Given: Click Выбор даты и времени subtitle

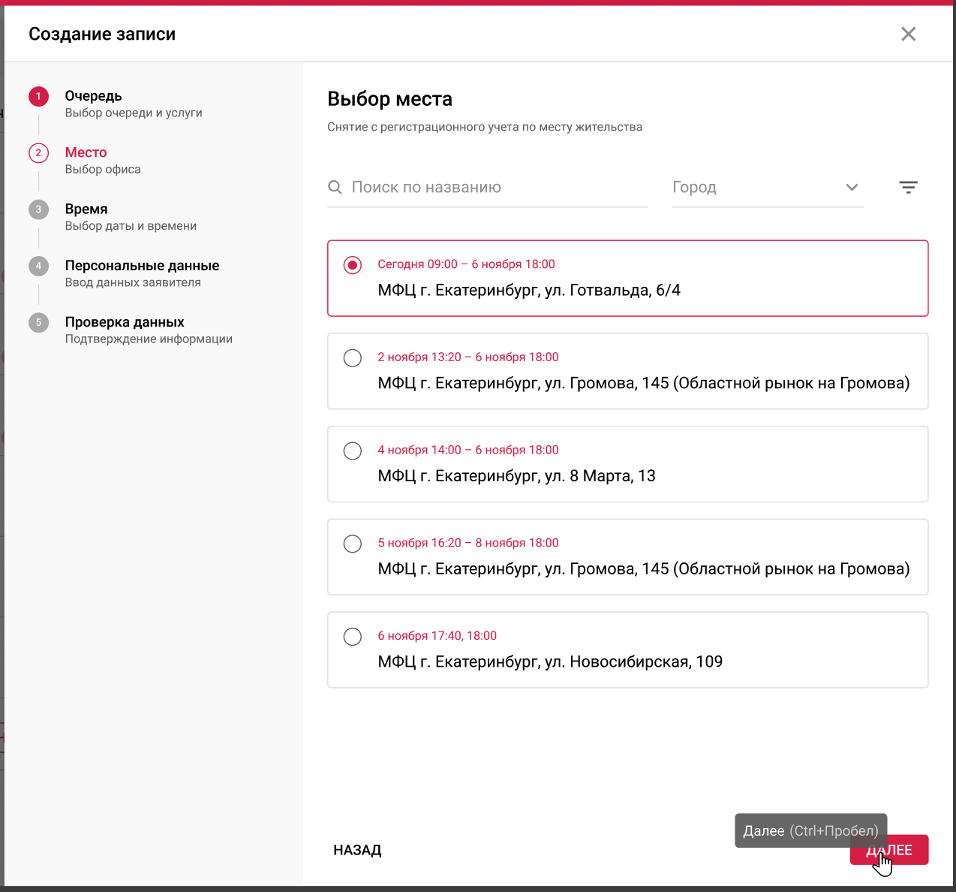Looking at the screenshot, I should 131,226.
